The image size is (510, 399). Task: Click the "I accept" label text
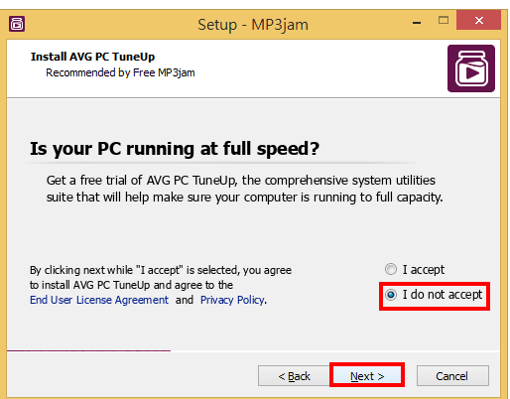tap(424, 270)
